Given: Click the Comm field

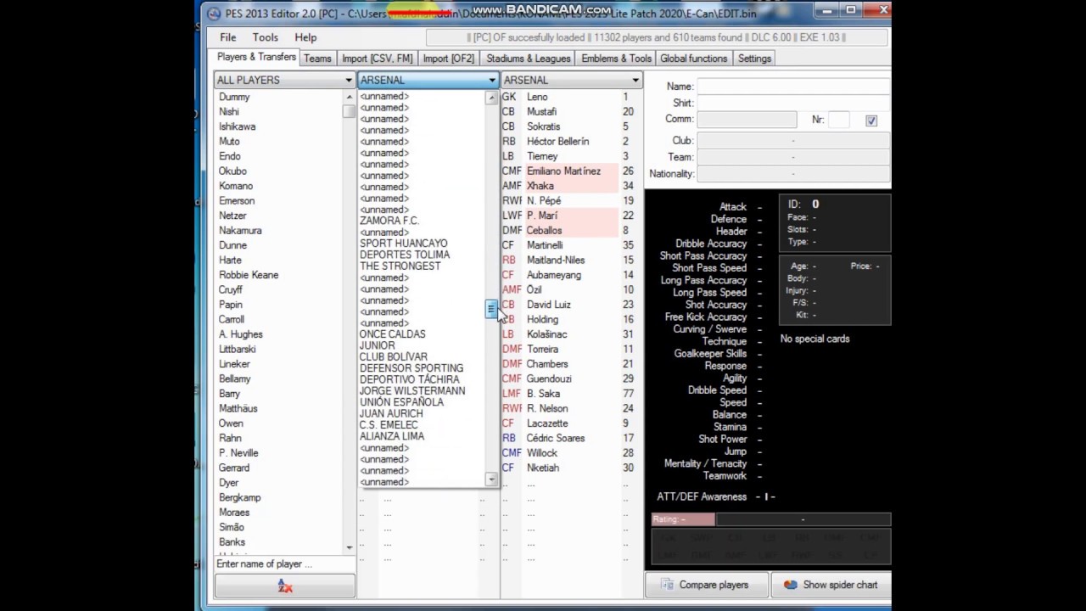Looking at the screenshot, I should click(x=747, y=120).
